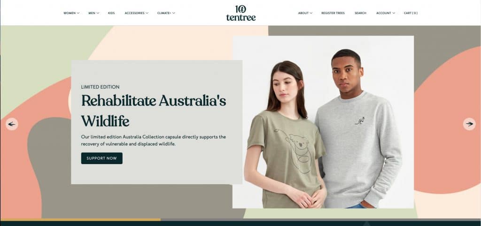Click the koala graphic on green t-shirt

(x=295, y=151)
